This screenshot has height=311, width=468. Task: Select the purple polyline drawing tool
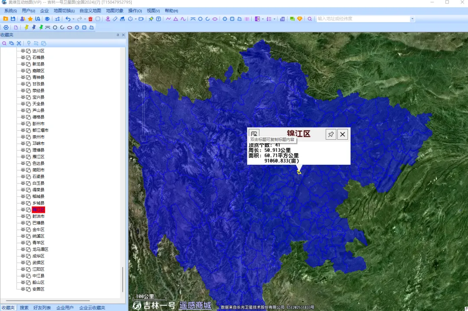(x=168, y=19)
